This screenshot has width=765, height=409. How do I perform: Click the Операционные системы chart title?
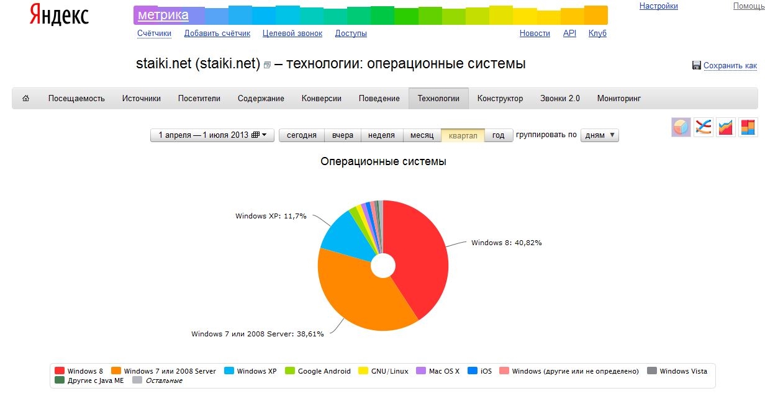click(x=383, y=161)
